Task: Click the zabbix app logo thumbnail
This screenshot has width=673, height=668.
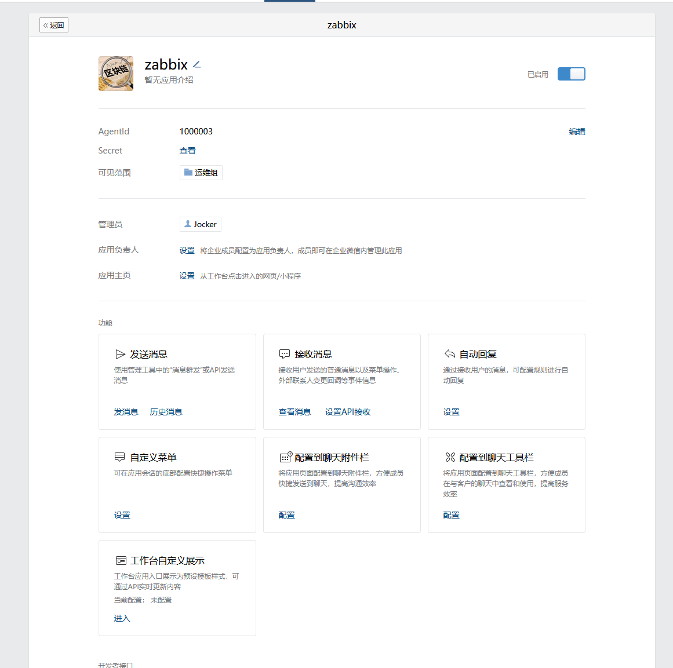Action: click(116, 74)
